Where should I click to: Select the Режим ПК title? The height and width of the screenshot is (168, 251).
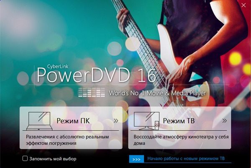tap(73, 121)
